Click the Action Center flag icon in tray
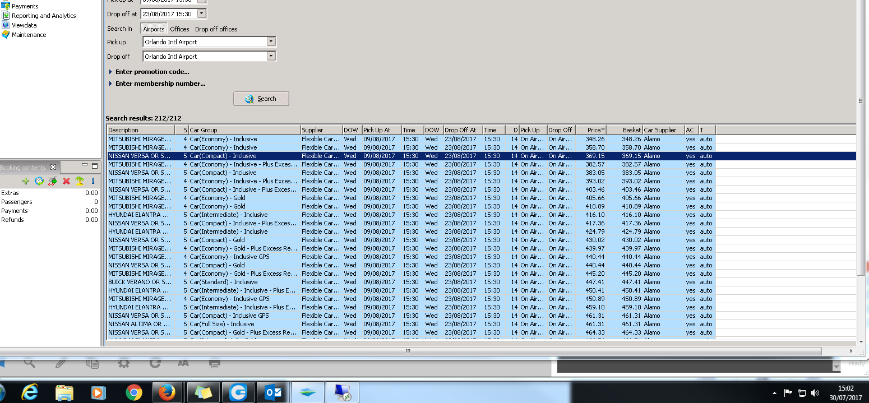 (788, 393)
